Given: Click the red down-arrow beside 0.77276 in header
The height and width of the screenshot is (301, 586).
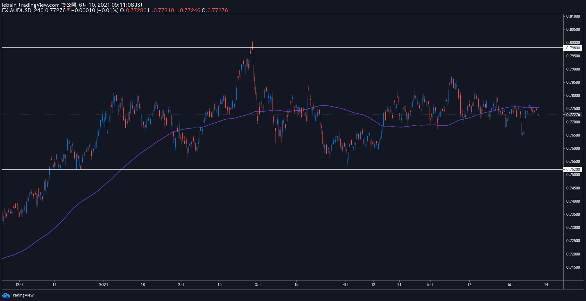Looking at the screenshot, I should pos(68,10).
